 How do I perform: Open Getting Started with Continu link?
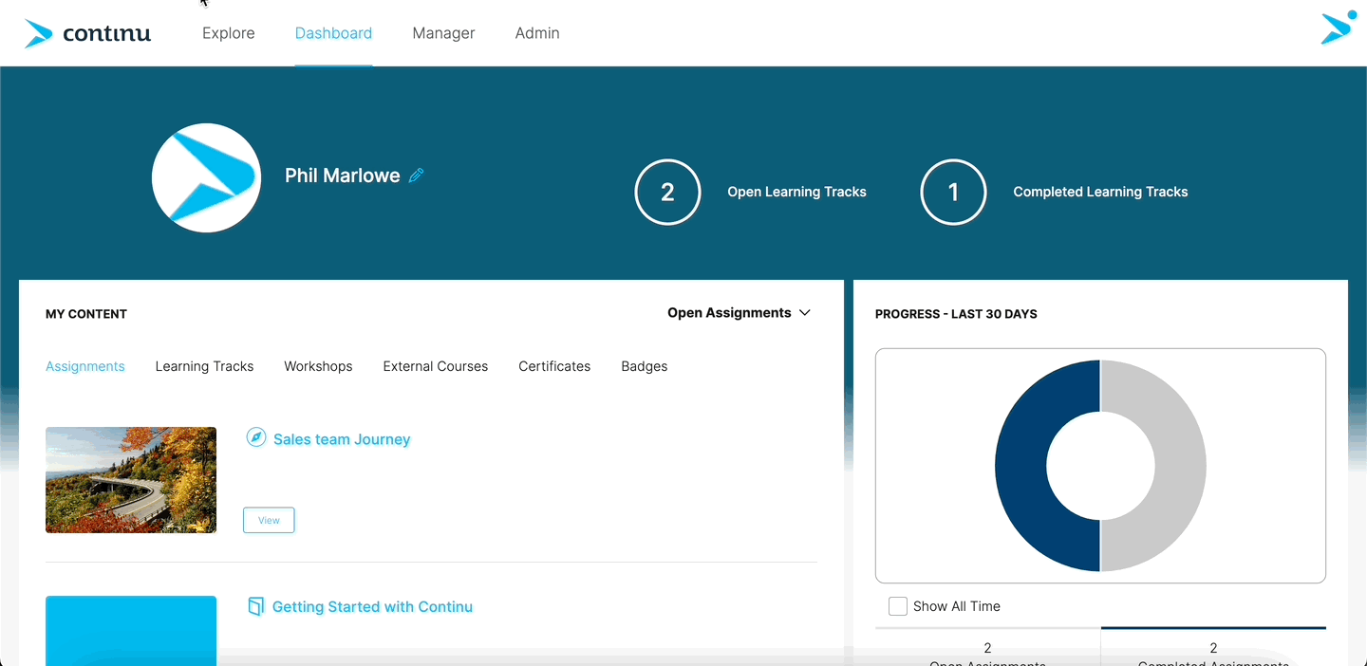pos(372,607)
